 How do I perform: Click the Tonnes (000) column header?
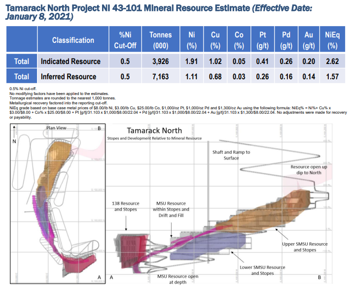pyautogui.click(x=160, y=40)
